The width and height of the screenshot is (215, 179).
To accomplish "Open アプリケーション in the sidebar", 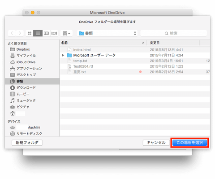I will (32, 69).
